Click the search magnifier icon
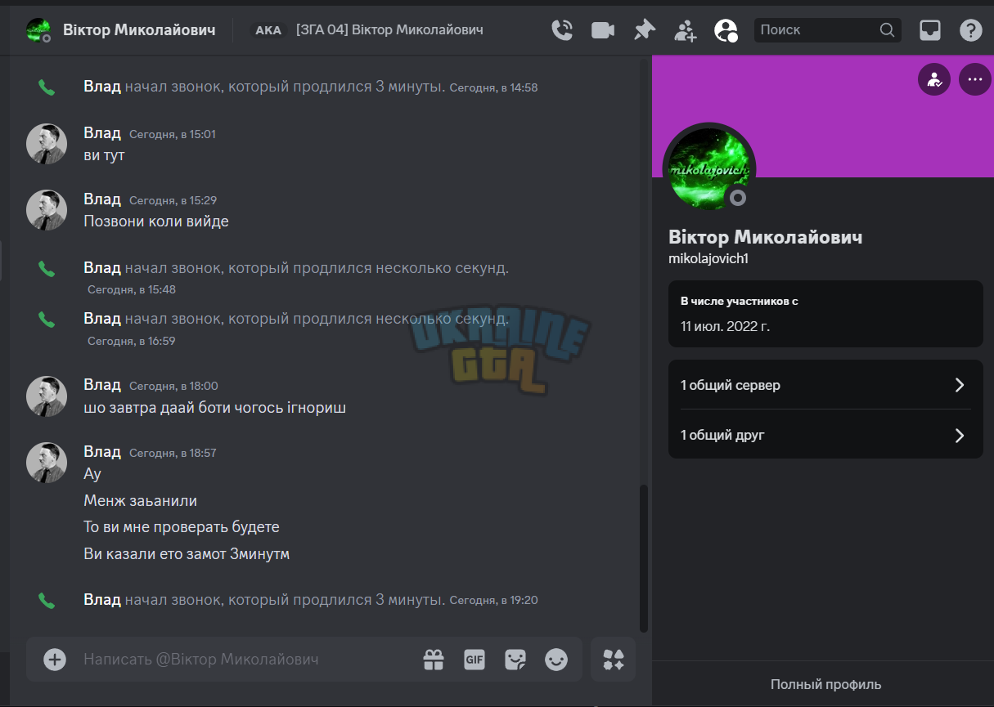This screenshot has width=994, height=707. point(888,30)
